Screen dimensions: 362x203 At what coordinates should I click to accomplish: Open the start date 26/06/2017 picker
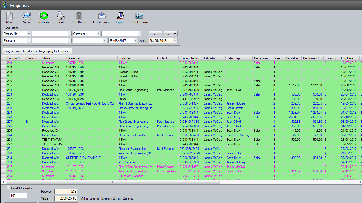(x=135, y=41)
